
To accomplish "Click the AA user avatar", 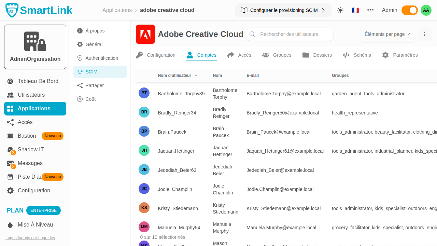I will (x=426, y=10).
